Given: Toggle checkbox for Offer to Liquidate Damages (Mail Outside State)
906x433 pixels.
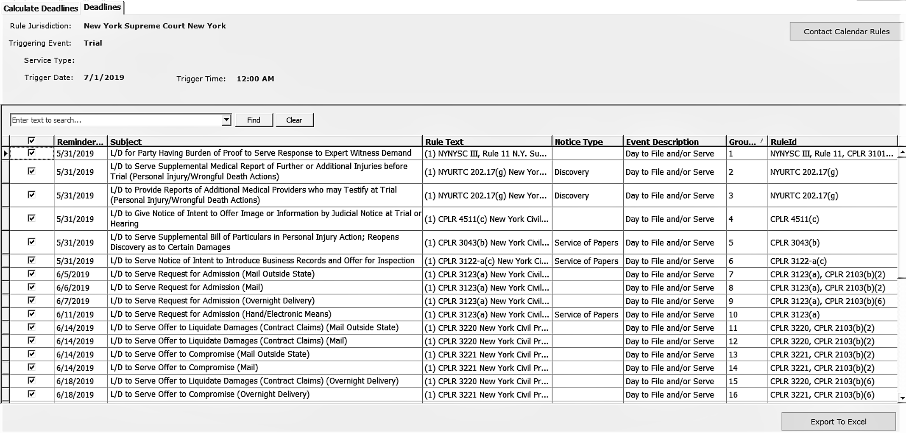Looking at the screenshot, I should pos(31,327).
